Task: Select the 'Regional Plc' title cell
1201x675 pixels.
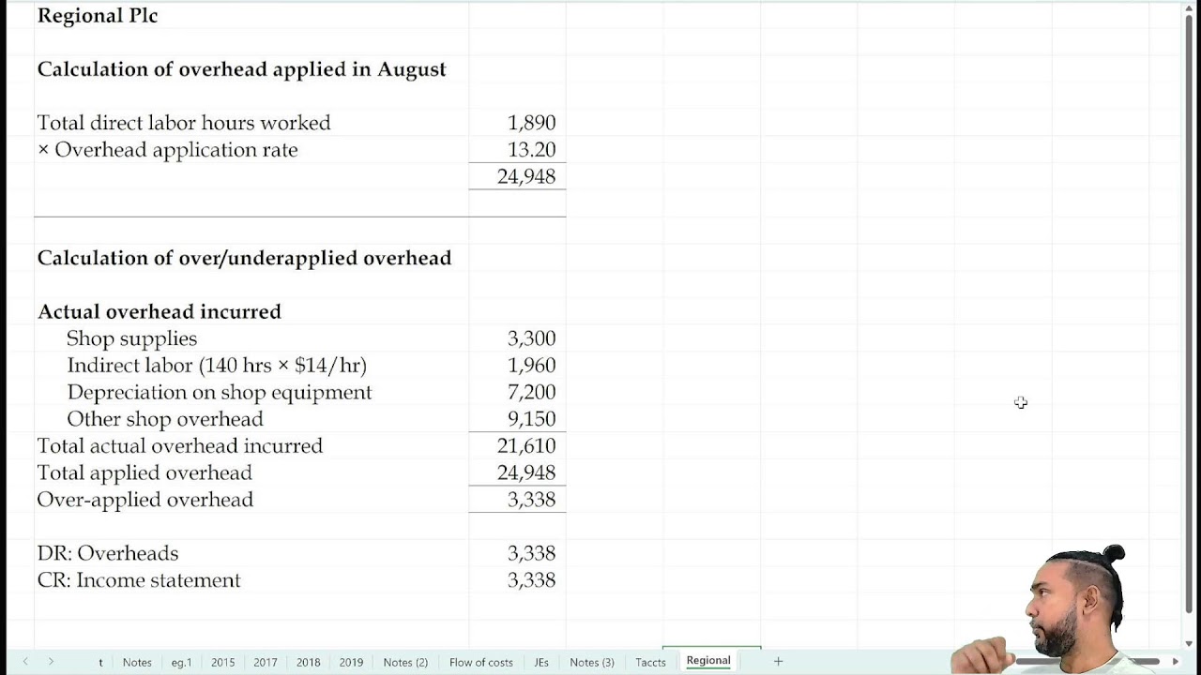Action: click(98, 16)
